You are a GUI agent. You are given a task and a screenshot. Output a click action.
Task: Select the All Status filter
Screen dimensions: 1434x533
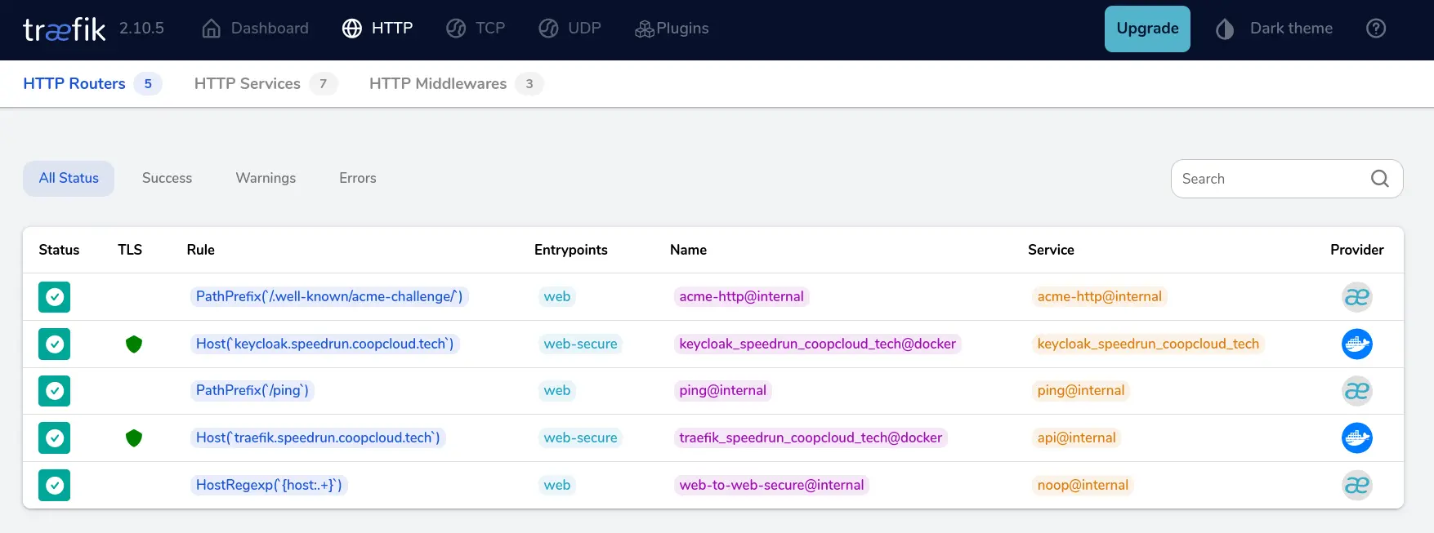click(69, 178)
